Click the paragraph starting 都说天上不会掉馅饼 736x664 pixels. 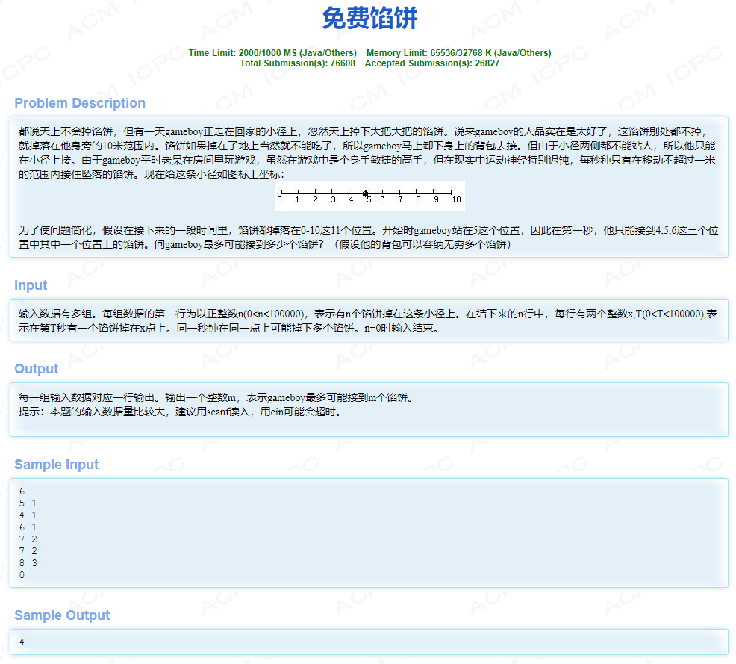(x=367, y=152)
